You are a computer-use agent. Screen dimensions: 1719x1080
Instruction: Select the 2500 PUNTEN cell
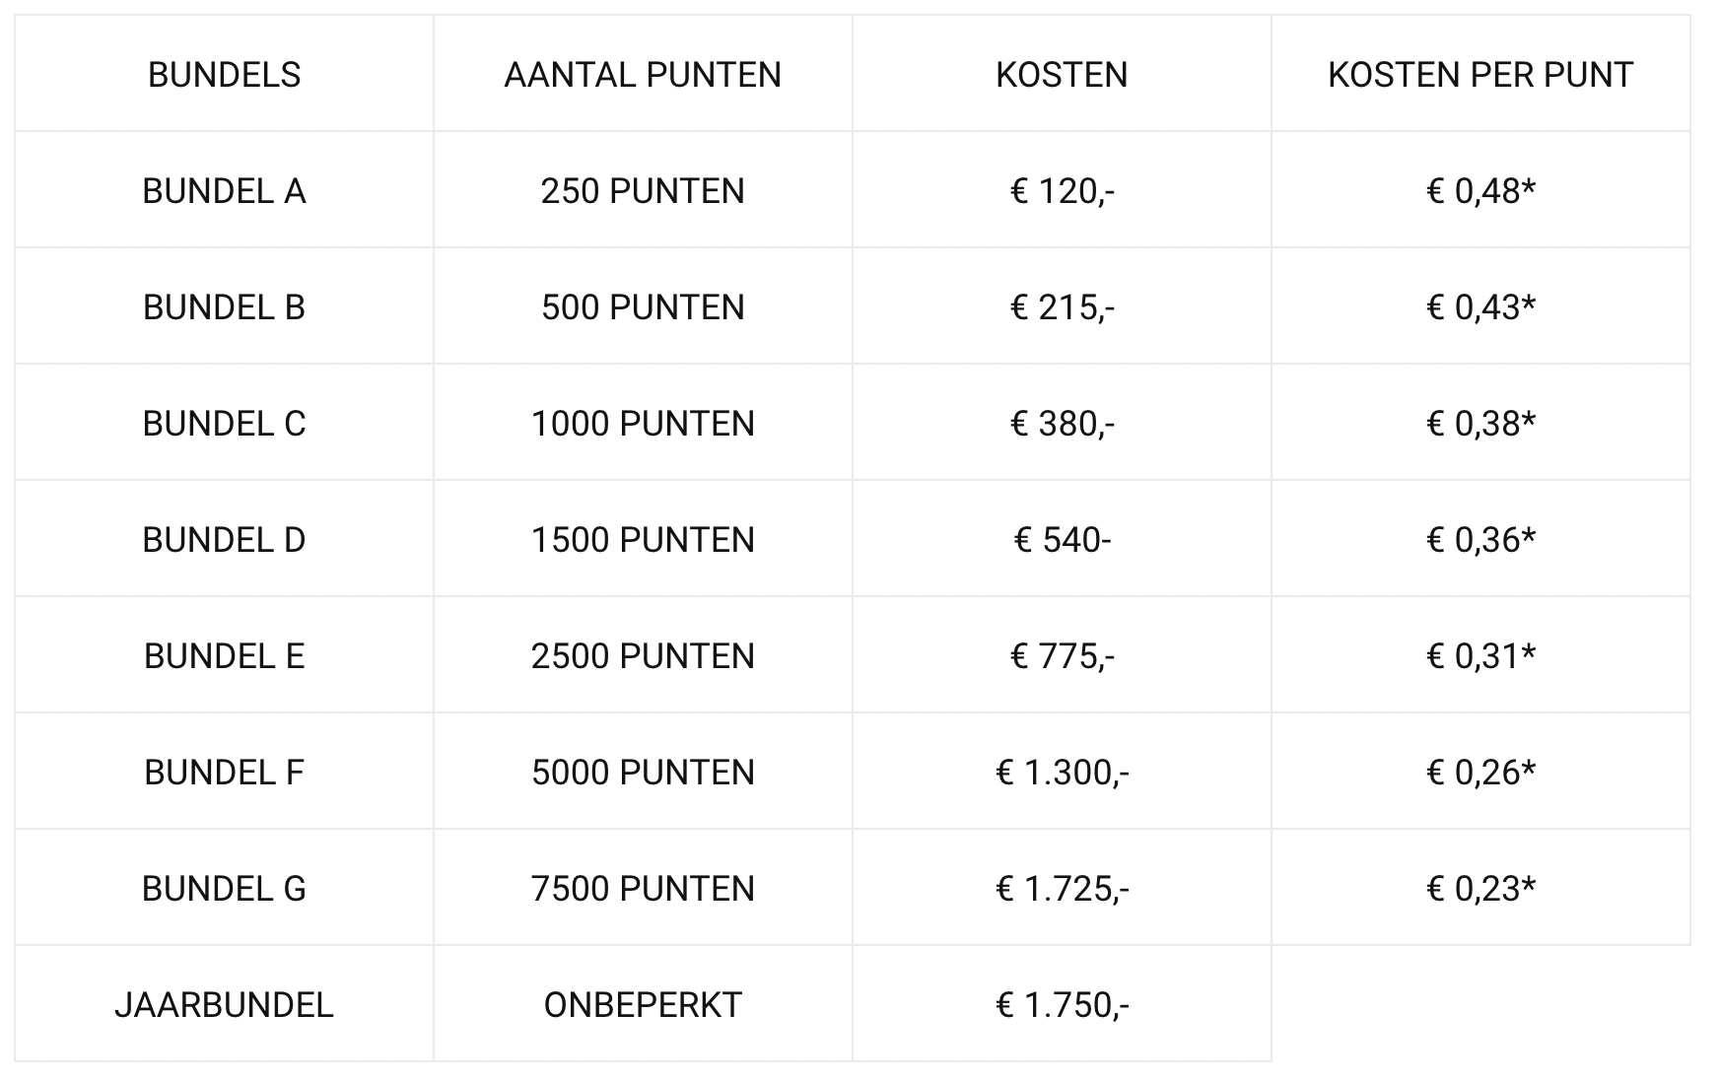(643, 655)
